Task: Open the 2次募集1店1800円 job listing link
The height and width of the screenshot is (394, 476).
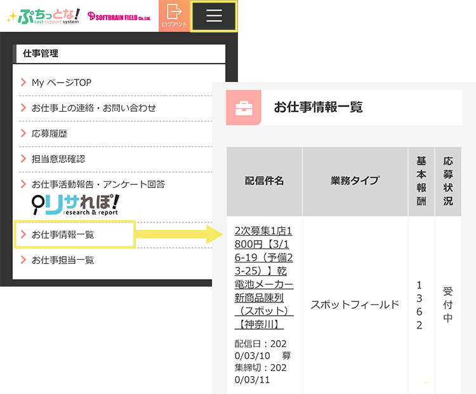Action: point(264,278)
